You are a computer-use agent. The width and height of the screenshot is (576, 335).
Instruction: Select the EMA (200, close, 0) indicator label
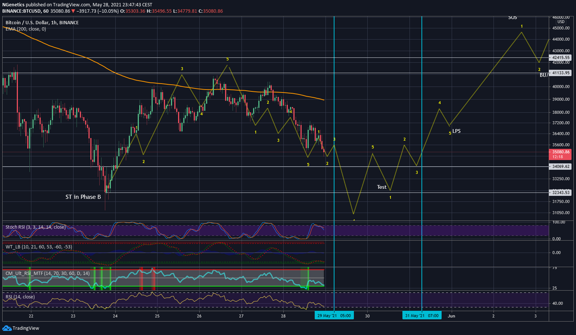click(x=26, y=29)
